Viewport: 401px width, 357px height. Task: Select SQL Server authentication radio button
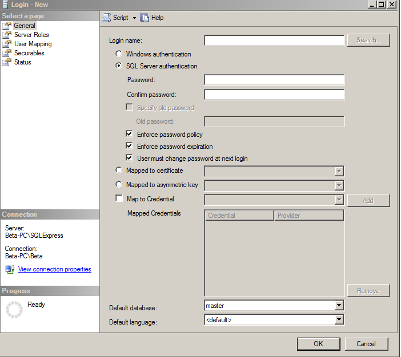tap(119, 66)
